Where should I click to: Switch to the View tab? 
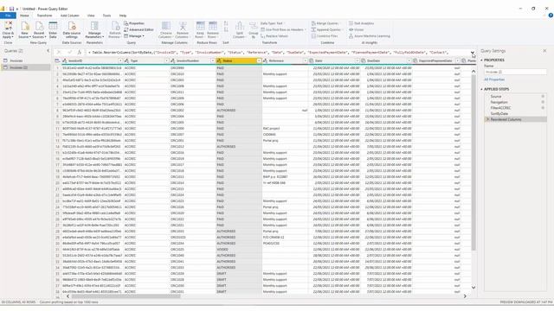click(x=91, y=16)
